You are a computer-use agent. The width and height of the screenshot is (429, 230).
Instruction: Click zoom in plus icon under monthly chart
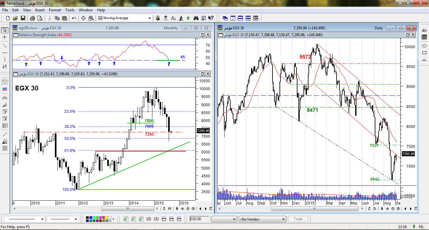point(193,209)
